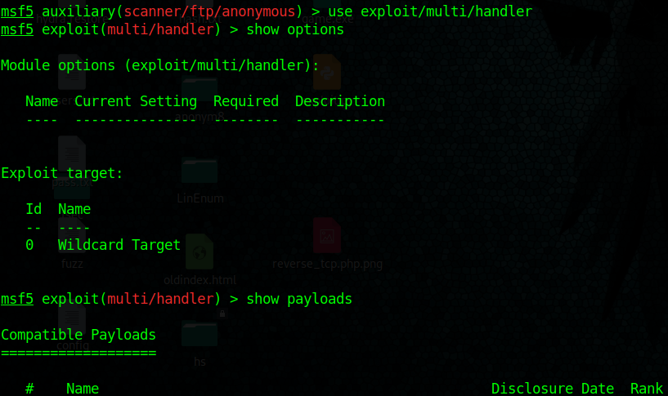Click the hs folder icon
668x396 pixels.
[200, 333]
